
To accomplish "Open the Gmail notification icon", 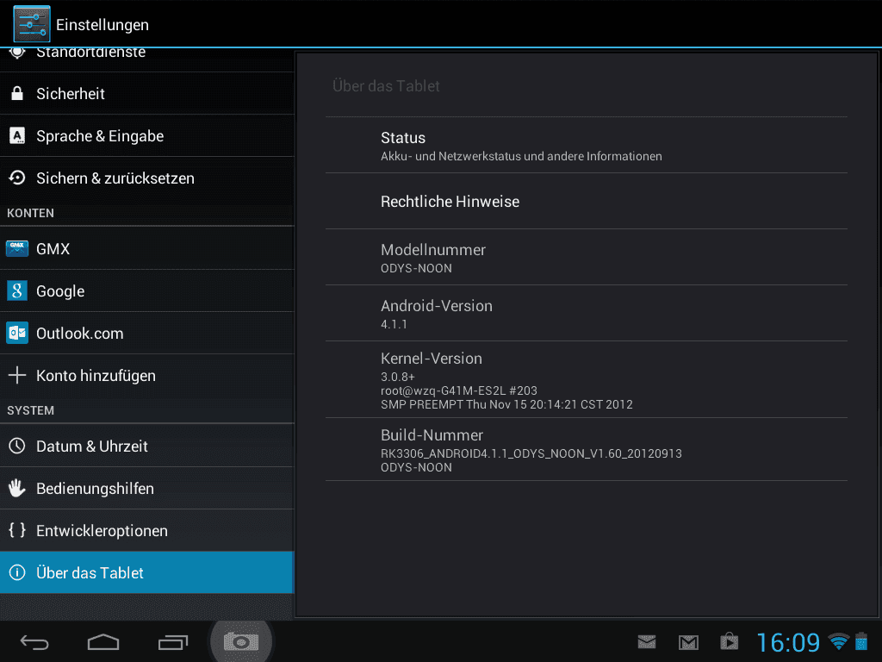I will pos(688,641).
